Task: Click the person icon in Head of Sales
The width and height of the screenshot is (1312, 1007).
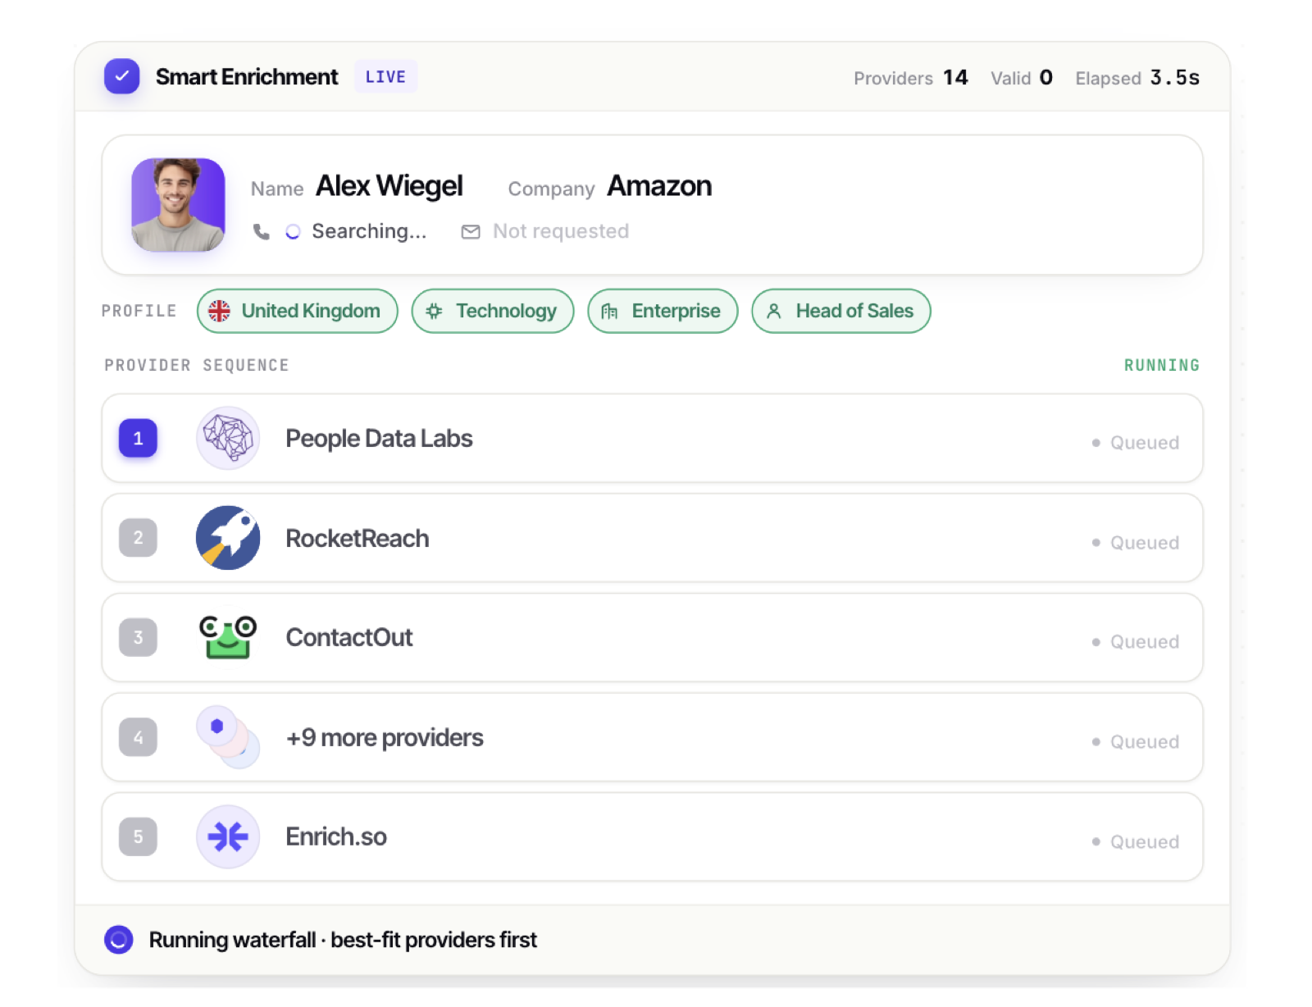Action: pos(773,311)
